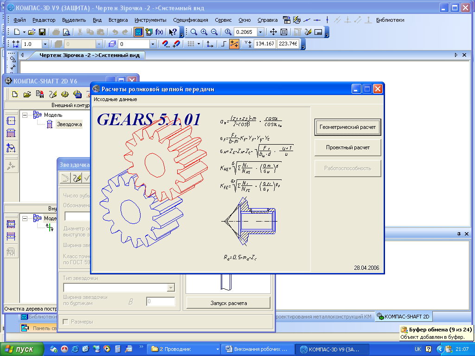Click the view state icon left of 1.0

click(x=15, y=44)
